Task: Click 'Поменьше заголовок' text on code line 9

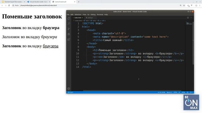Action: point(112,50)
